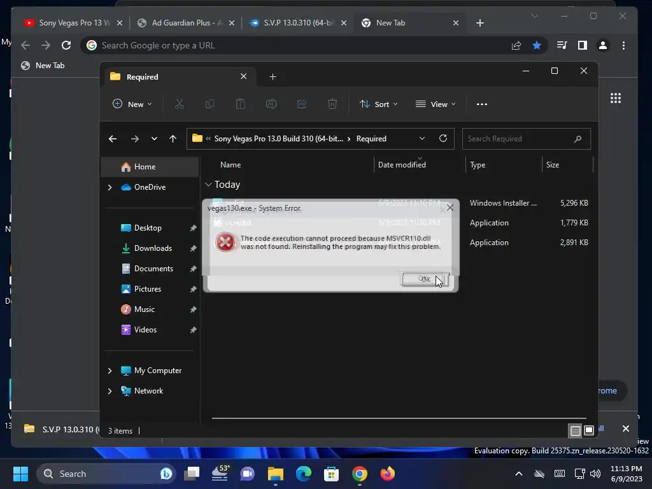The image size is (652, 489).
Task: Bookmark this page with star icon
Action: [537, 45]
